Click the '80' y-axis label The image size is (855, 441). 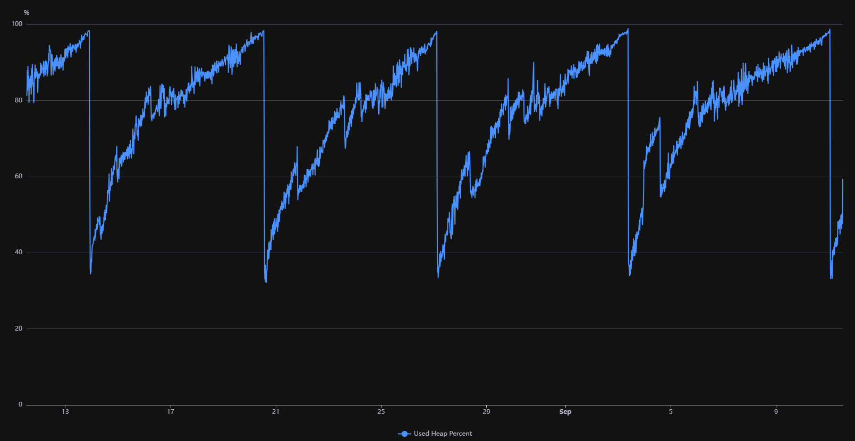[x=19, y=100]
